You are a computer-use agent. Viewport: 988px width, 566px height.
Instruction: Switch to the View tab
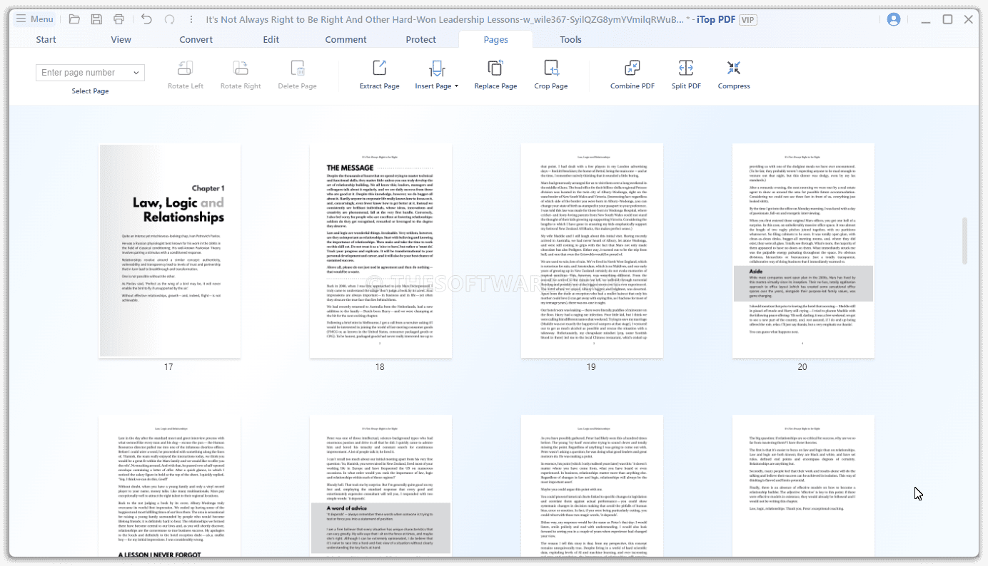point(121,40)
